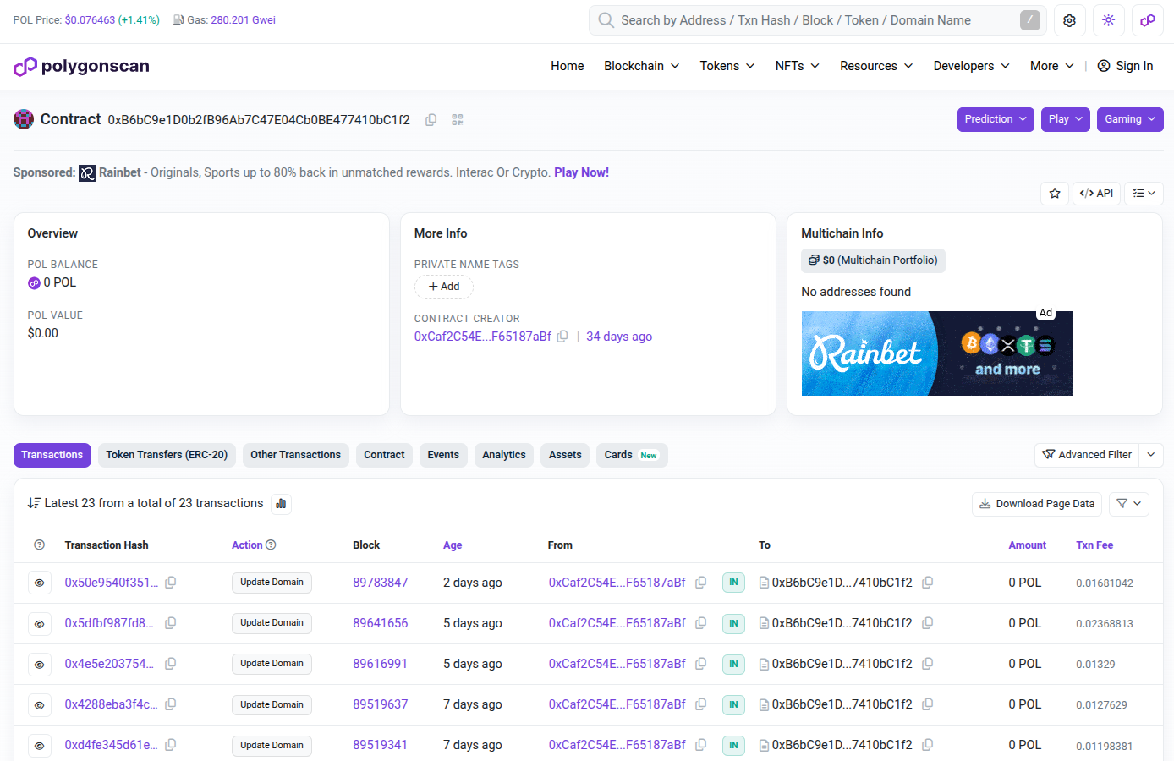Expand the list options dropdown beside API

coord(1144,194)
